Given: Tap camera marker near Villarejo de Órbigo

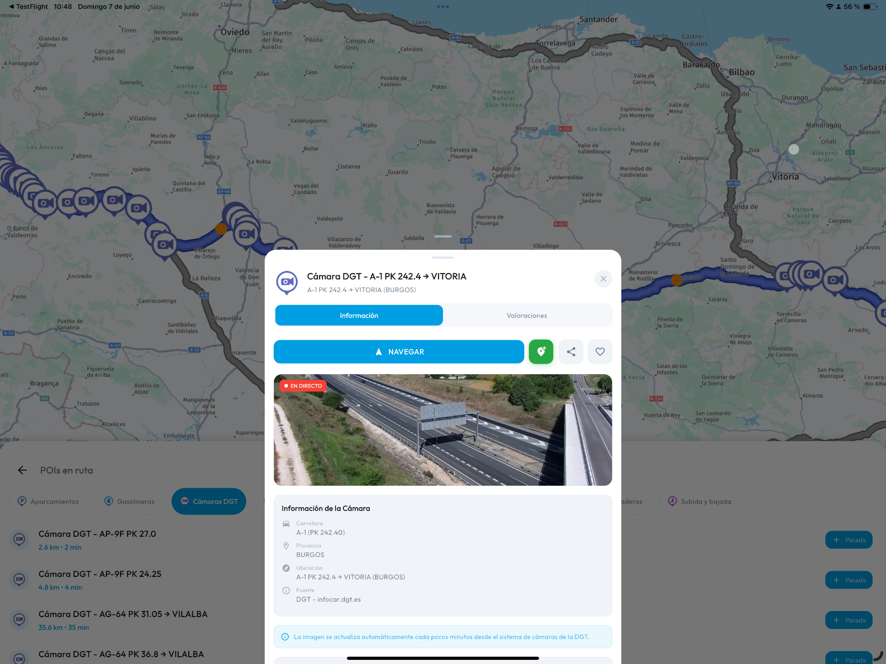Looking at the screenshot, I should [165, 245].
